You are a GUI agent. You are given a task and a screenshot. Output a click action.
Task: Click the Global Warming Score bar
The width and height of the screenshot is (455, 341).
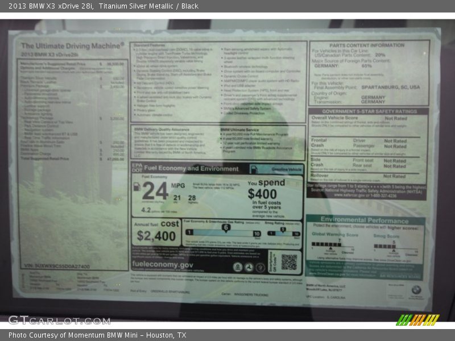point(332,245)
